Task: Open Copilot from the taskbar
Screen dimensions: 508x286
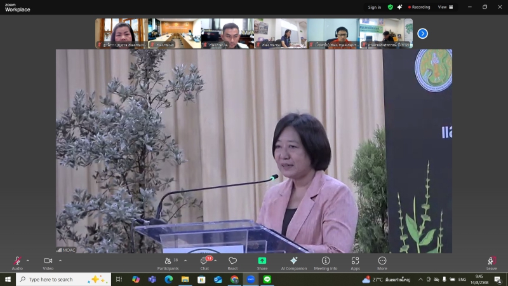Action: [136, 279]
